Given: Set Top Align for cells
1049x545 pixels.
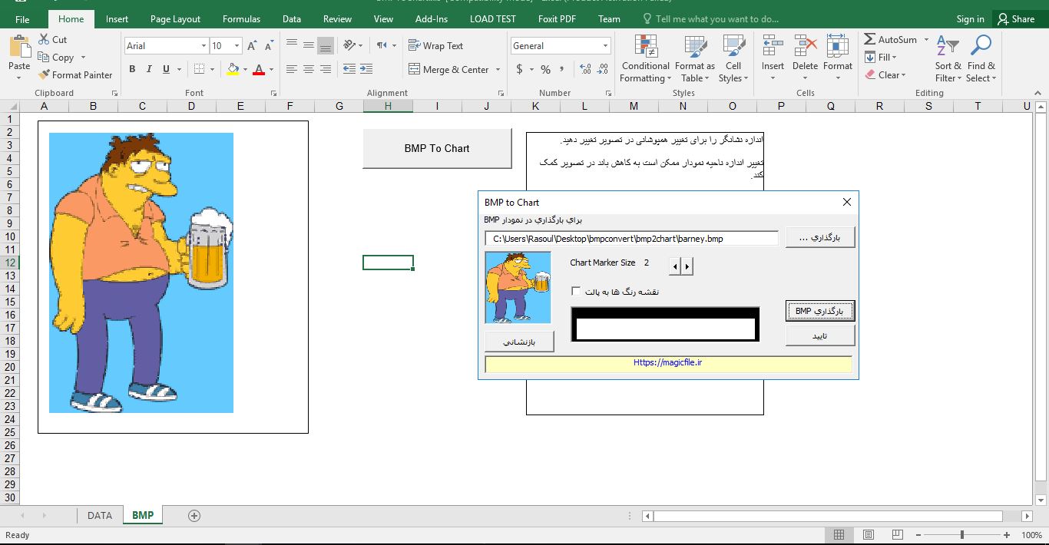Looking at the screenshot, I should coord(291,45).
